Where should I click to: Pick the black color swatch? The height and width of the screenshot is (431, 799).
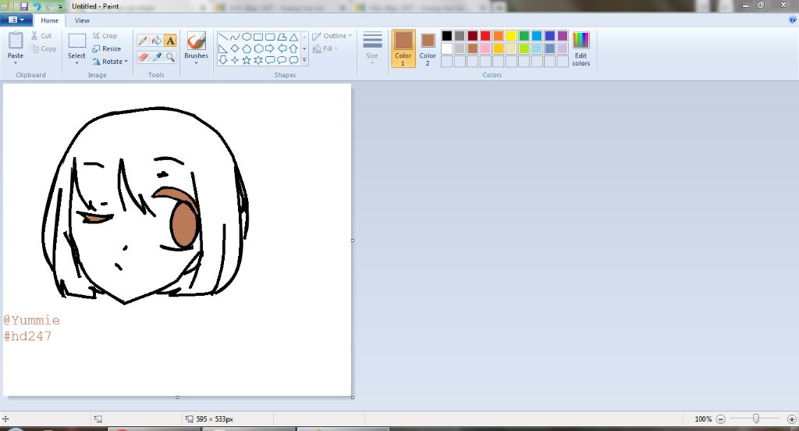447,36
